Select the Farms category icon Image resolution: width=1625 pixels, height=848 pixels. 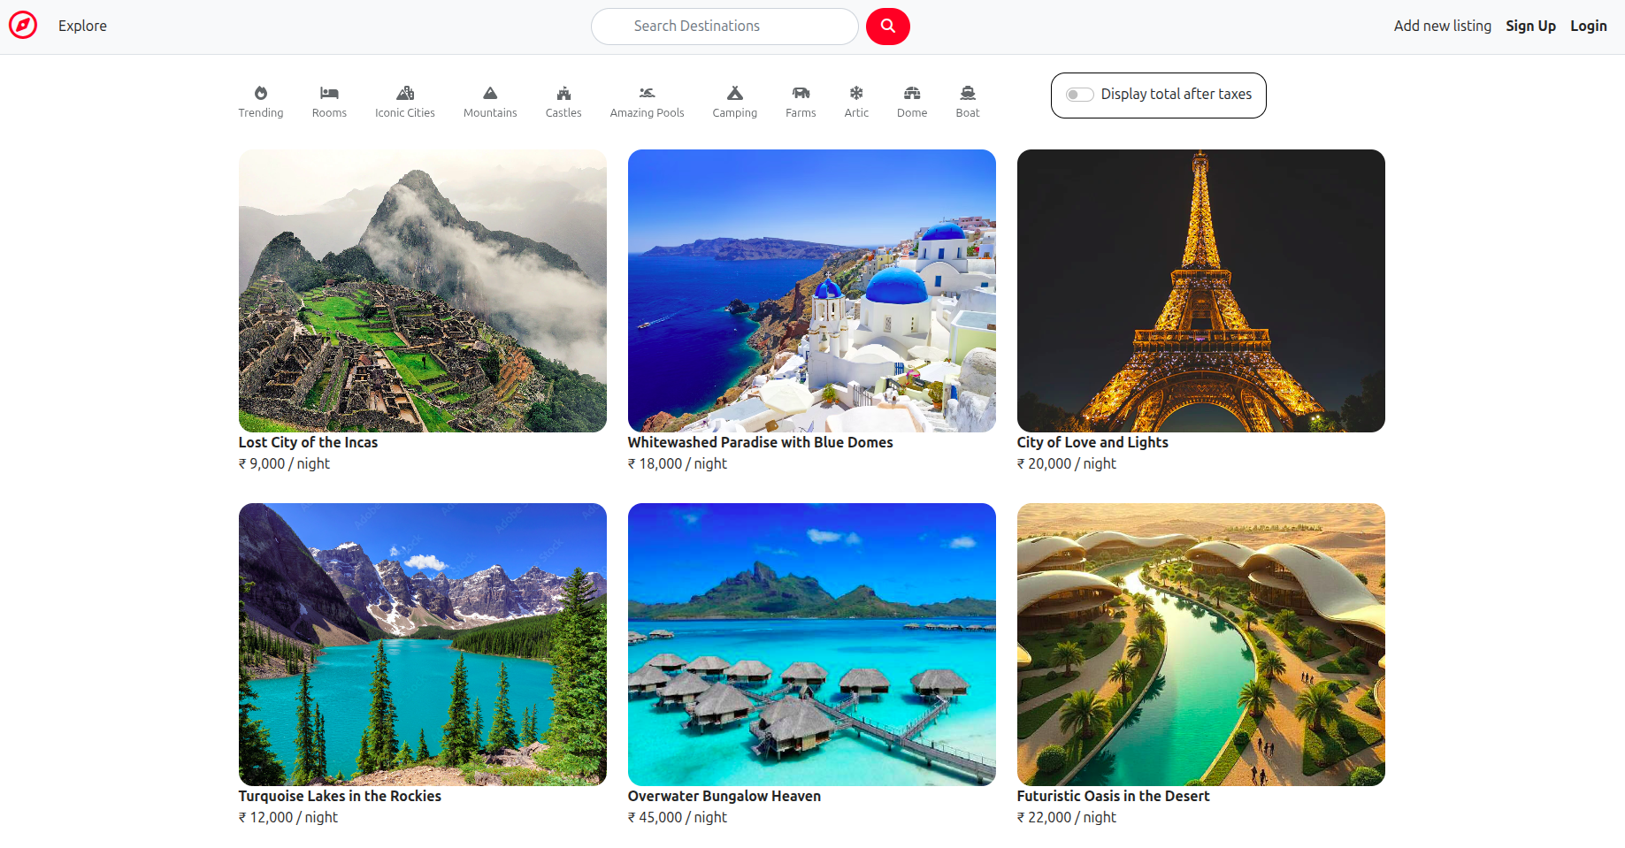point(801,100)
